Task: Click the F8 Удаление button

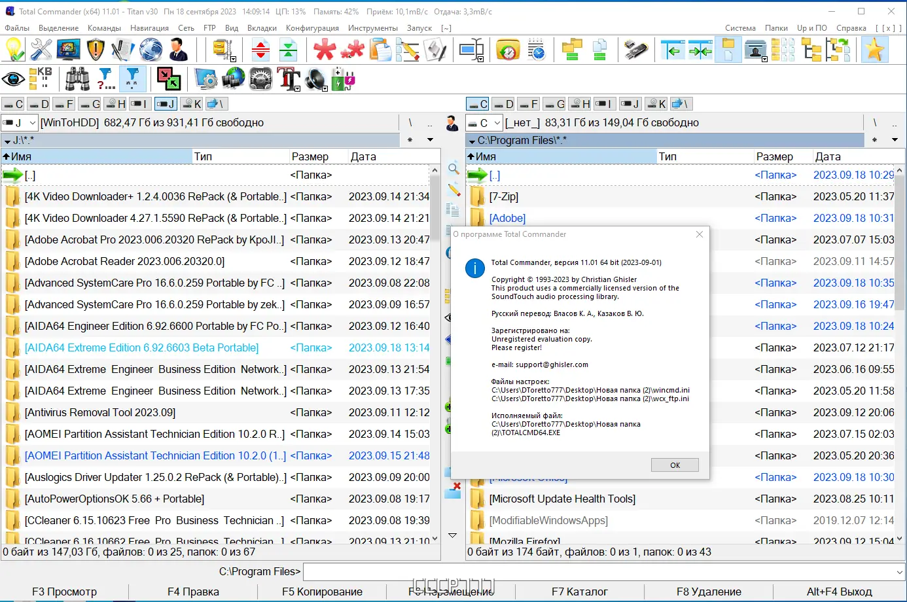Action: tap(709, 592)
